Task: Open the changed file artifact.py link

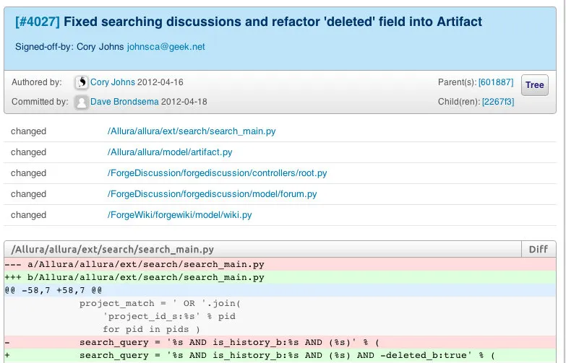Action: pos(169,152)
